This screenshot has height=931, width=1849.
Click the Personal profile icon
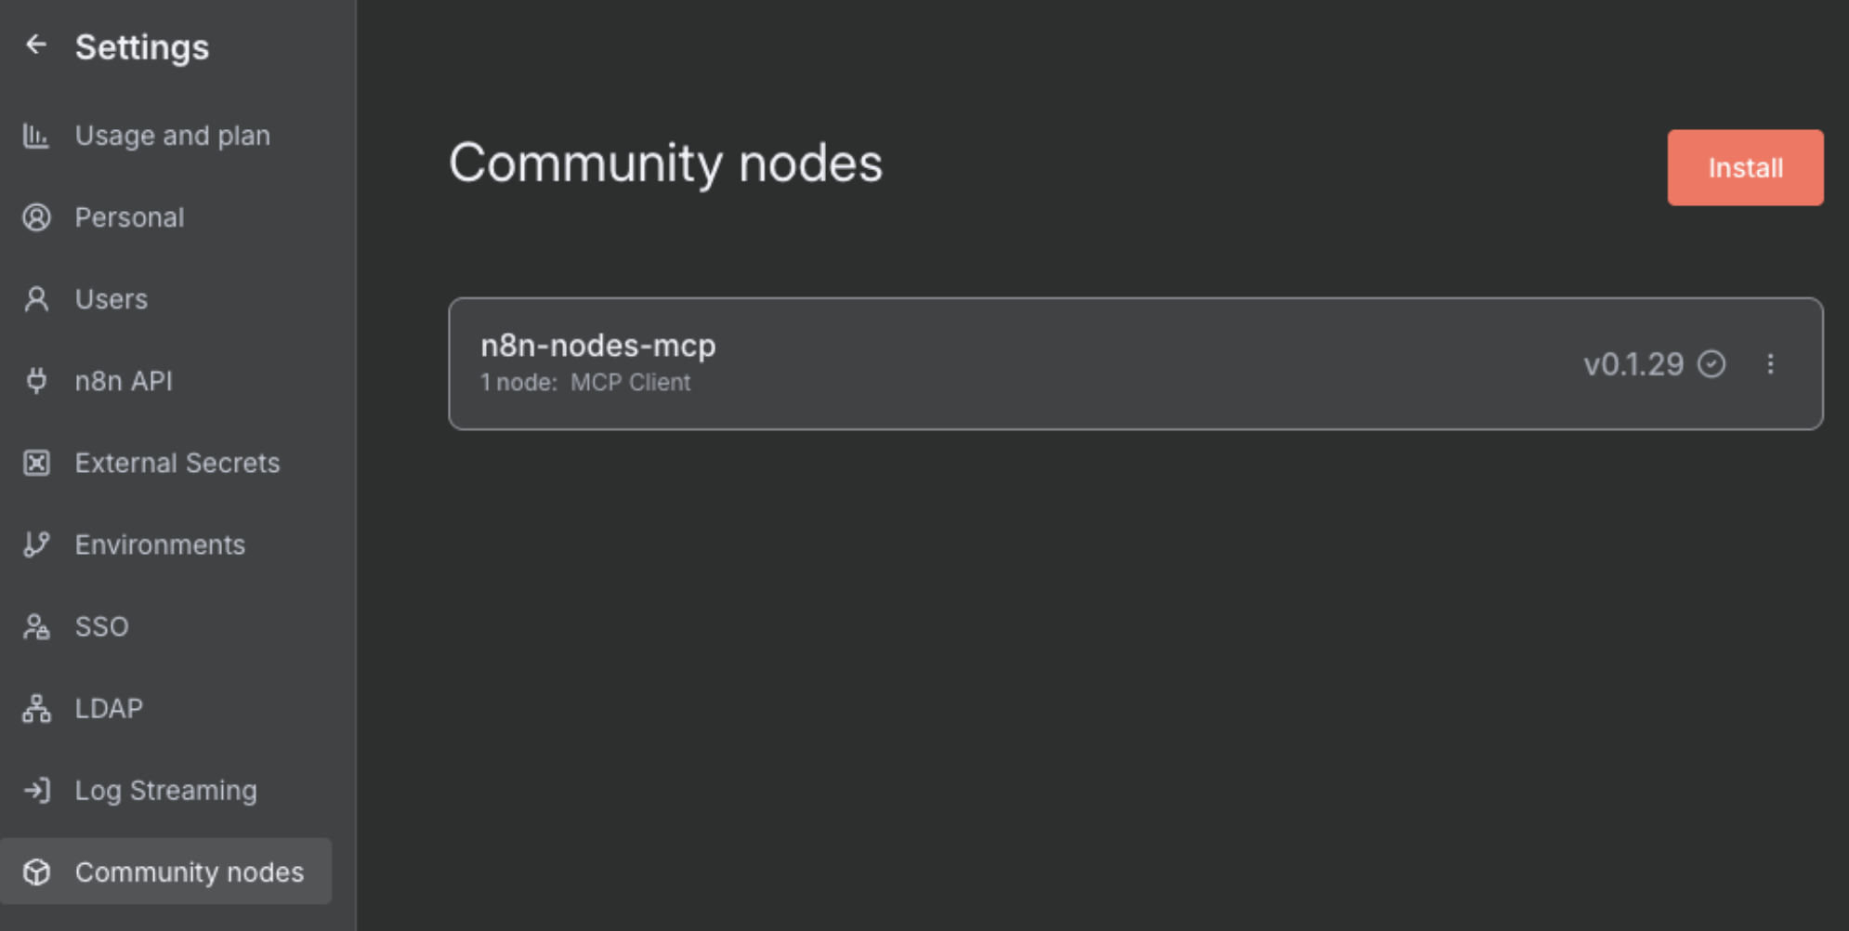36,217
